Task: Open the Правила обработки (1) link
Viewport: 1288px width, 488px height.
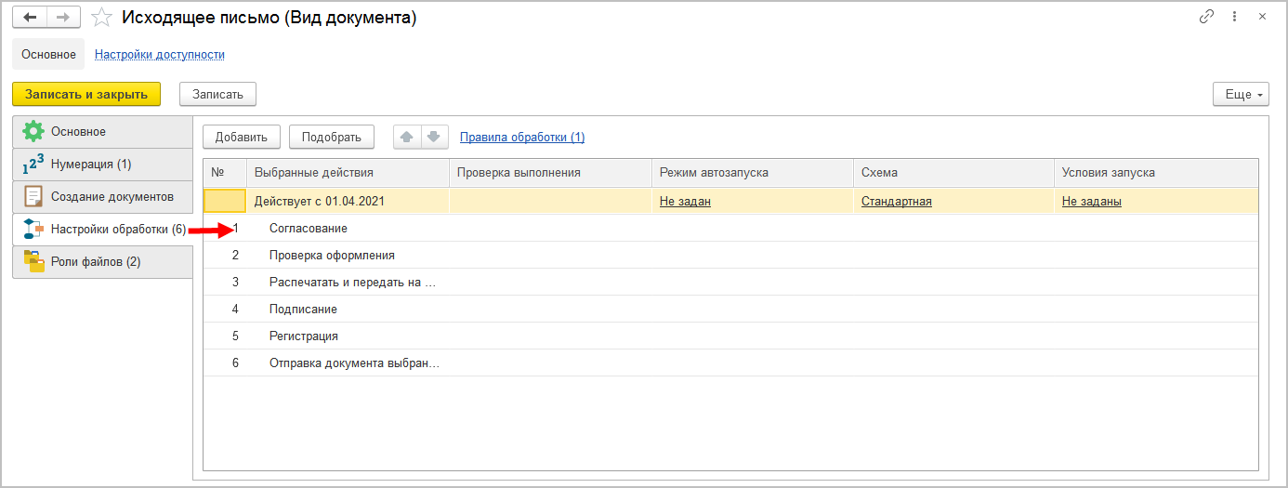Action: coord(522,138)
